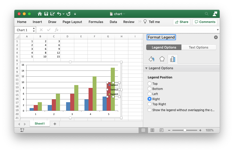The image size is (234, 152).
Task: Click the Select All corner triangle
Action: click(17, 37)
